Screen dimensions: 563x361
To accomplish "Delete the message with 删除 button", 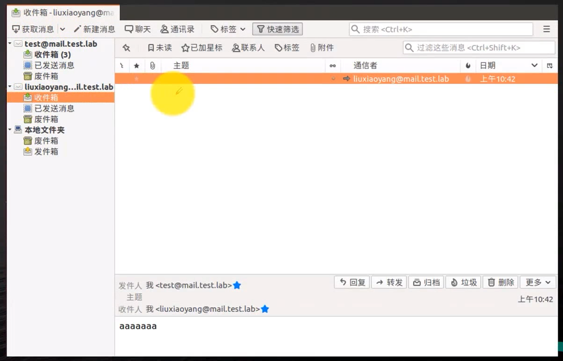I will 500,282.
